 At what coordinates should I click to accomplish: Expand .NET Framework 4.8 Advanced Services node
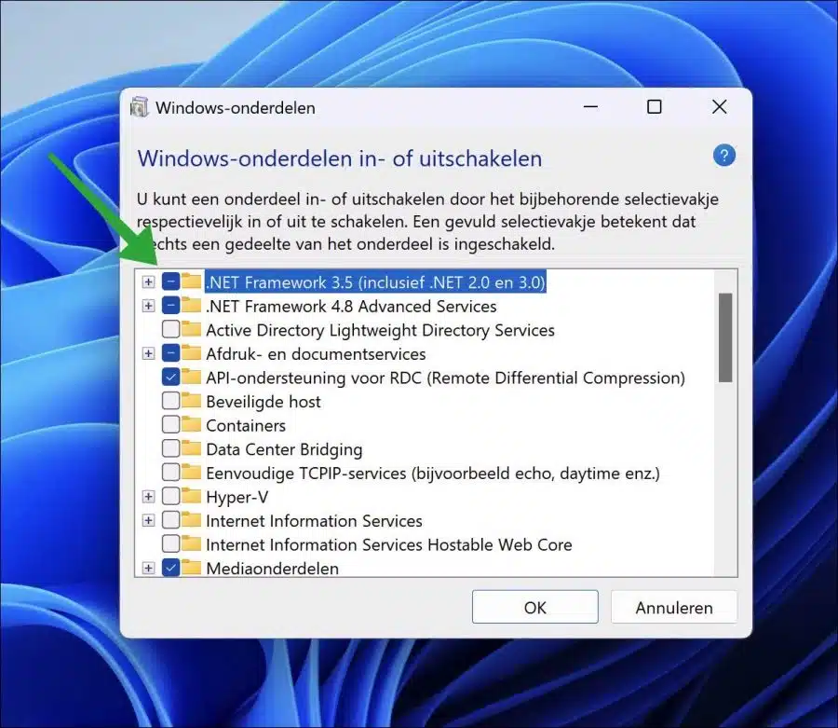148,306
